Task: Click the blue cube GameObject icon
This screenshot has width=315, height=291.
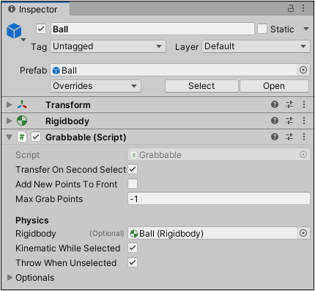Action: [14, 31]
